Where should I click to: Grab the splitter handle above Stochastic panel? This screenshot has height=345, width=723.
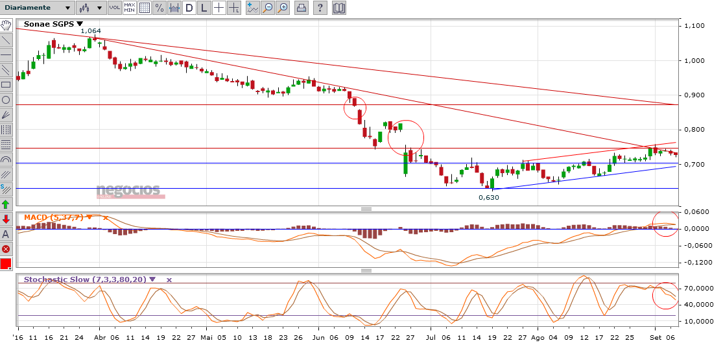tap(366, 270)
